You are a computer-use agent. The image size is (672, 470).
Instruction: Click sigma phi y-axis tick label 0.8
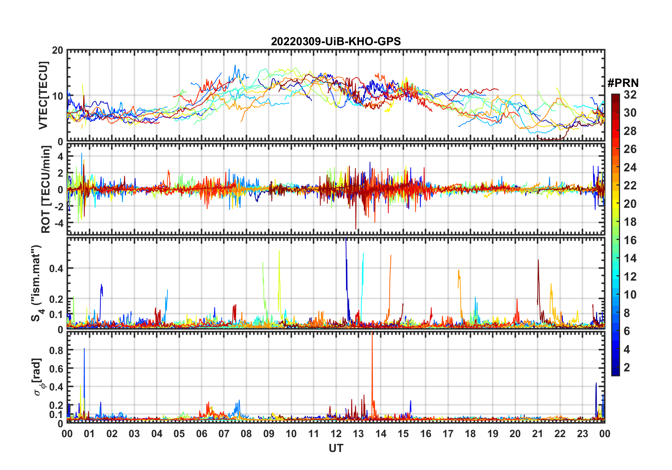(x=56, y=350)
